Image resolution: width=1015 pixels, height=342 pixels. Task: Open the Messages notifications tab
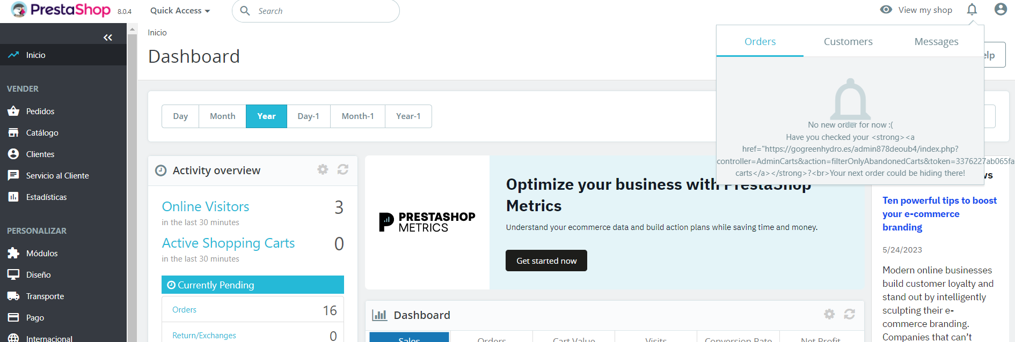pos(936,42)
